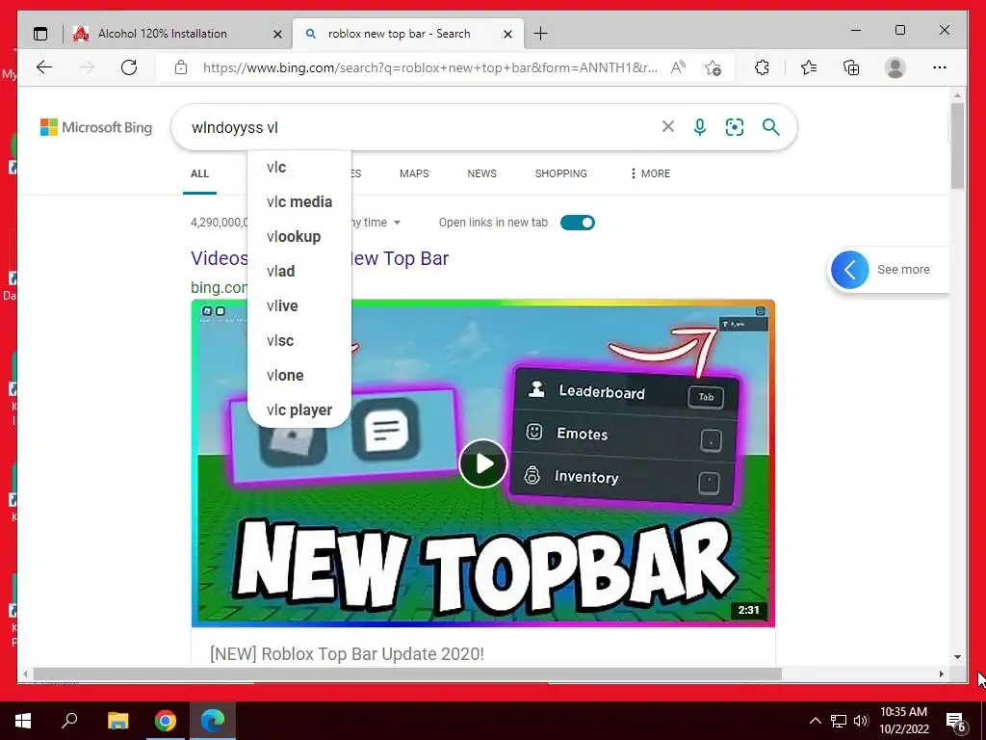Play the New Topbar video

click(483, 463)
